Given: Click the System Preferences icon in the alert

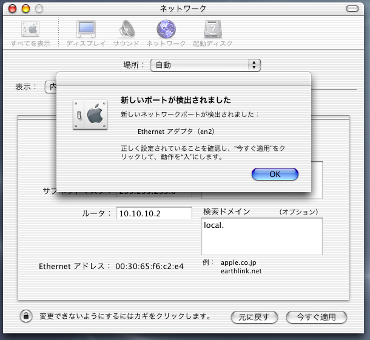Looking at the screenshot, I should pyautogui.click(x=90, y=113).
